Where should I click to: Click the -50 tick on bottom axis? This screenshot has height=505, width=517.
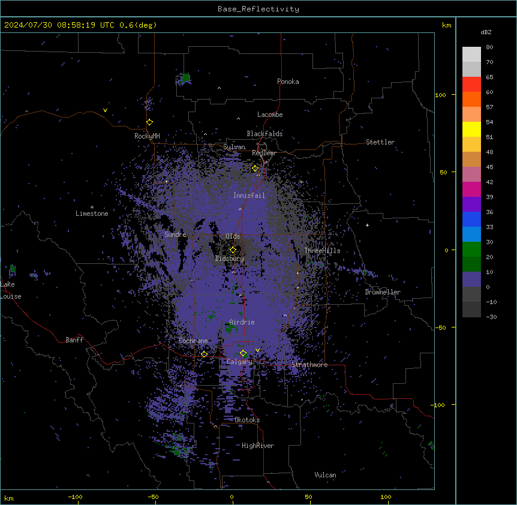pyautogui.click(x=153, y=497)
